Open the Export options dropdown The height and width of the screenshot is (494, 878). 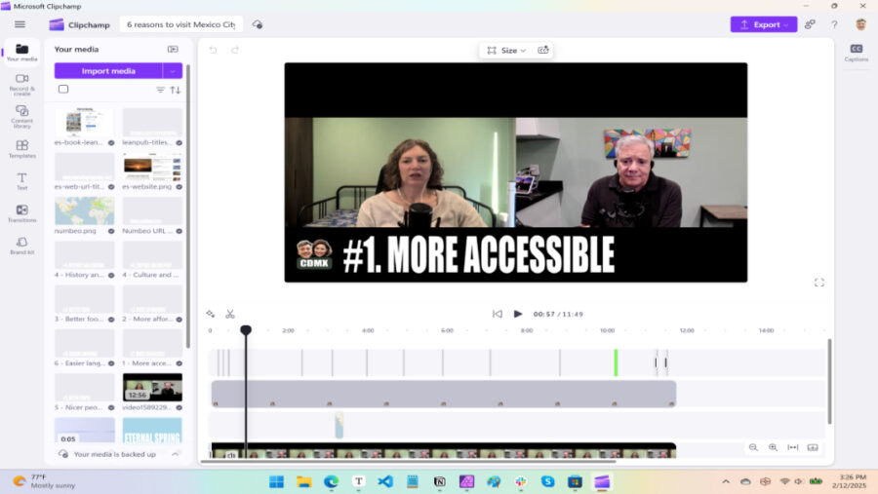point(764,24)
